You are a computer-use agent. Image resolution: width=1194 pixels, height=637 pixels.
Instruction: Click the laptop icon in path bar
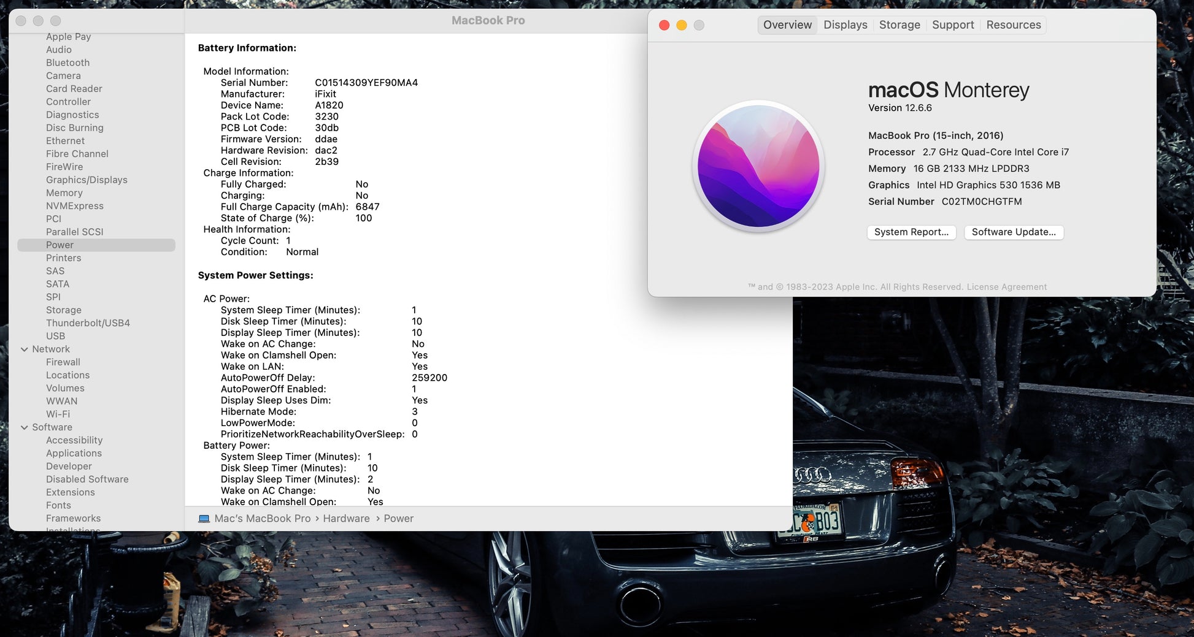(204, 519)
